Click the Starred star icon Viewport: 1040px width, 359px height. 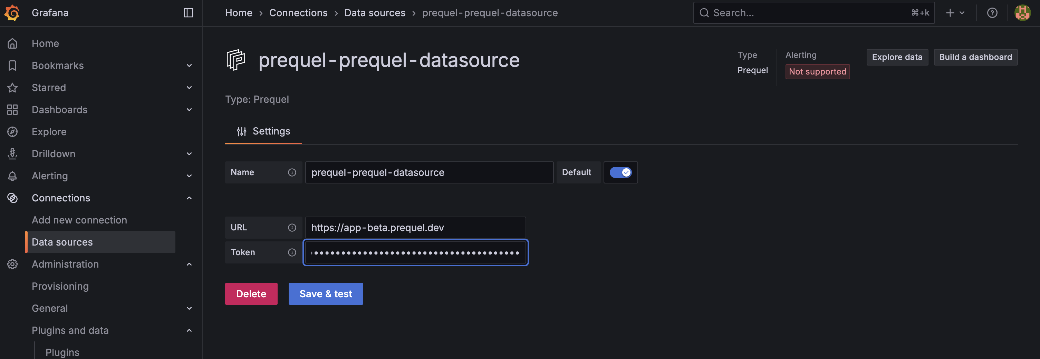click(12, 88)
